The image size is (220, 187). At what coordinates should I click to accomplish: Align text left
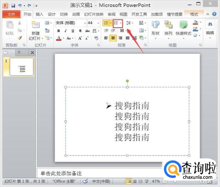(x=106, y=38)
